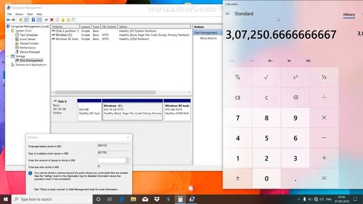Click the M- memory subtract button
363x204 pixels.
pyautogui.click(x=289, y=61)
